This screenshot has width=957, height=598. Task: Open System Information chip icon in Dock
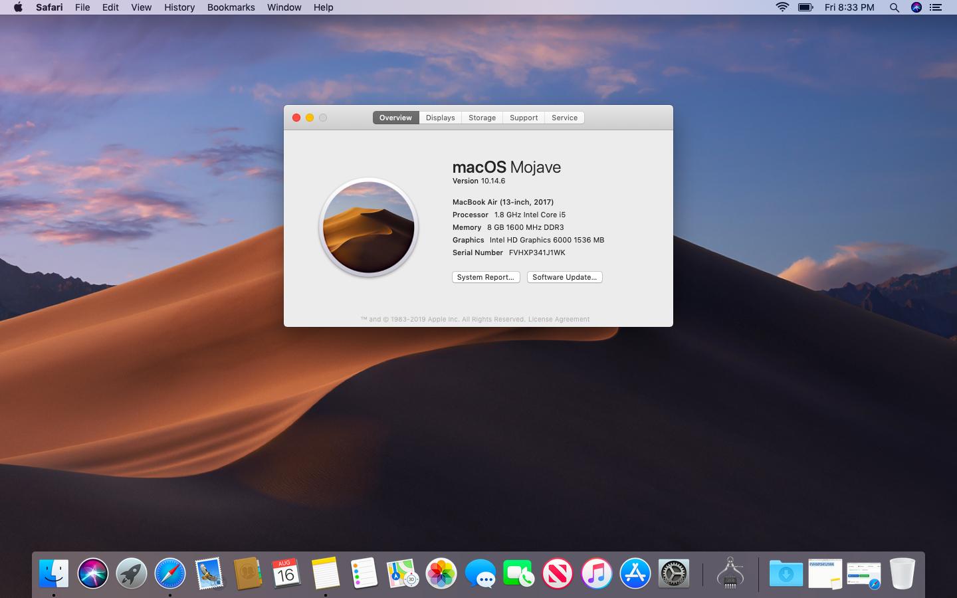pos(730,573)
